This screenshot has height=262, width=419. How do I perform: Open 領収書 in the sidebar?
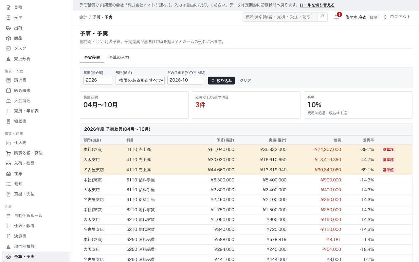coord(36,122)
